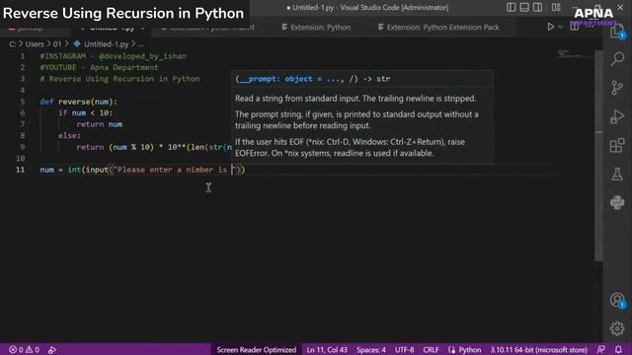Show warnings count in status bar
The height and width of the screenshot is (355, 632).
pyautogui.click(x=33, y=349)
